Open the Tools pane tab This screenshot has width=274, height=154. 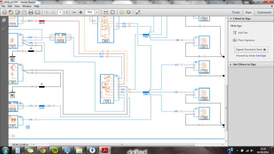click(x=236, y=12)
